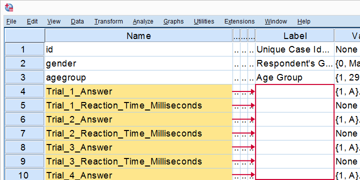Screen dimensions: 360x180
Task: Select row header number 5
Action: tap(24, 105)
